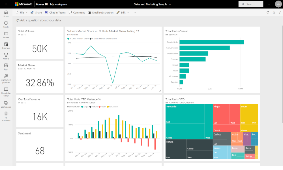Click the % Units Market Share R12M legend swatch
The width and height of the screenshot is (283, 170).
91,39
